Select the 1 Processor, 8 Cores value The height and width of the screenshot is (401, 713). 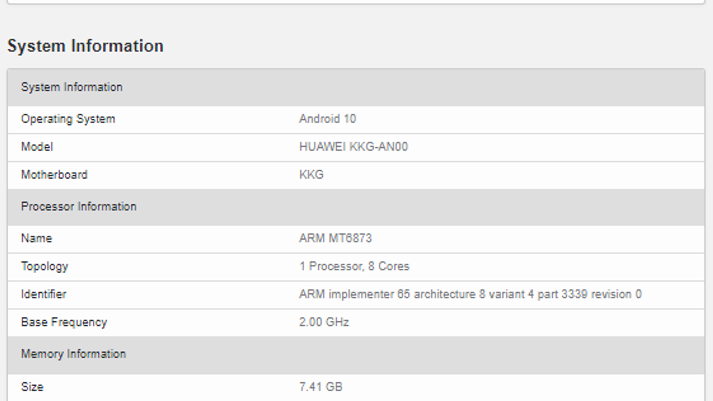coord(354,266)
